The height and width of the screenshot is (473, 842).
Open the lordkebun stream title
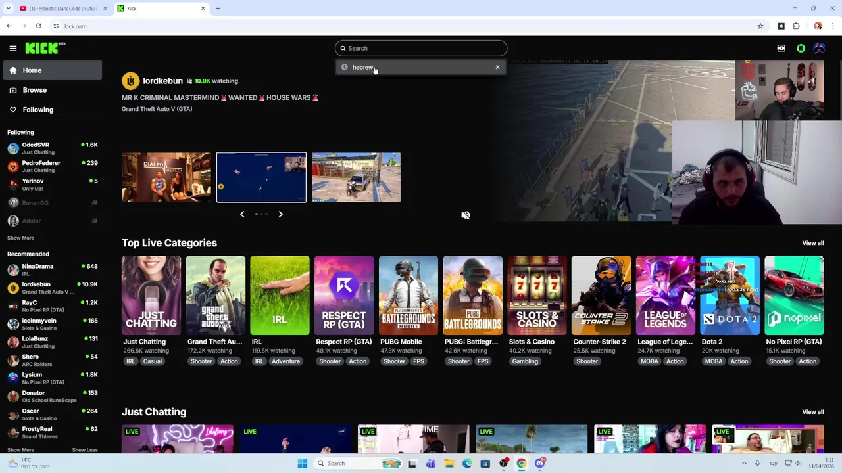(220, 97)
